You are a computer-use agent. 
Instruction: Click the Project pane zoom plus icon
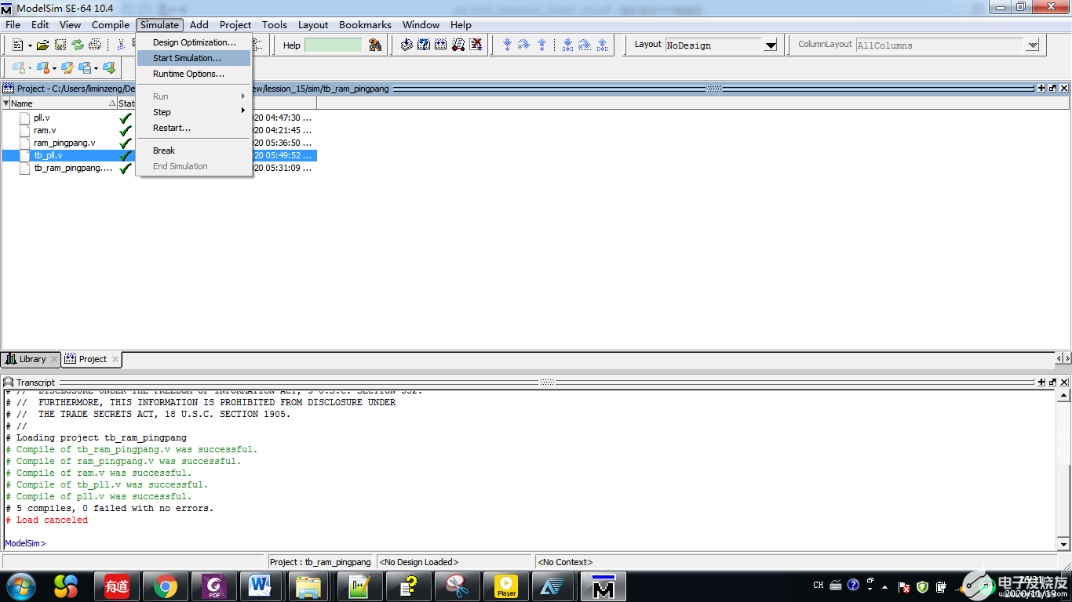coord(1041,89)
